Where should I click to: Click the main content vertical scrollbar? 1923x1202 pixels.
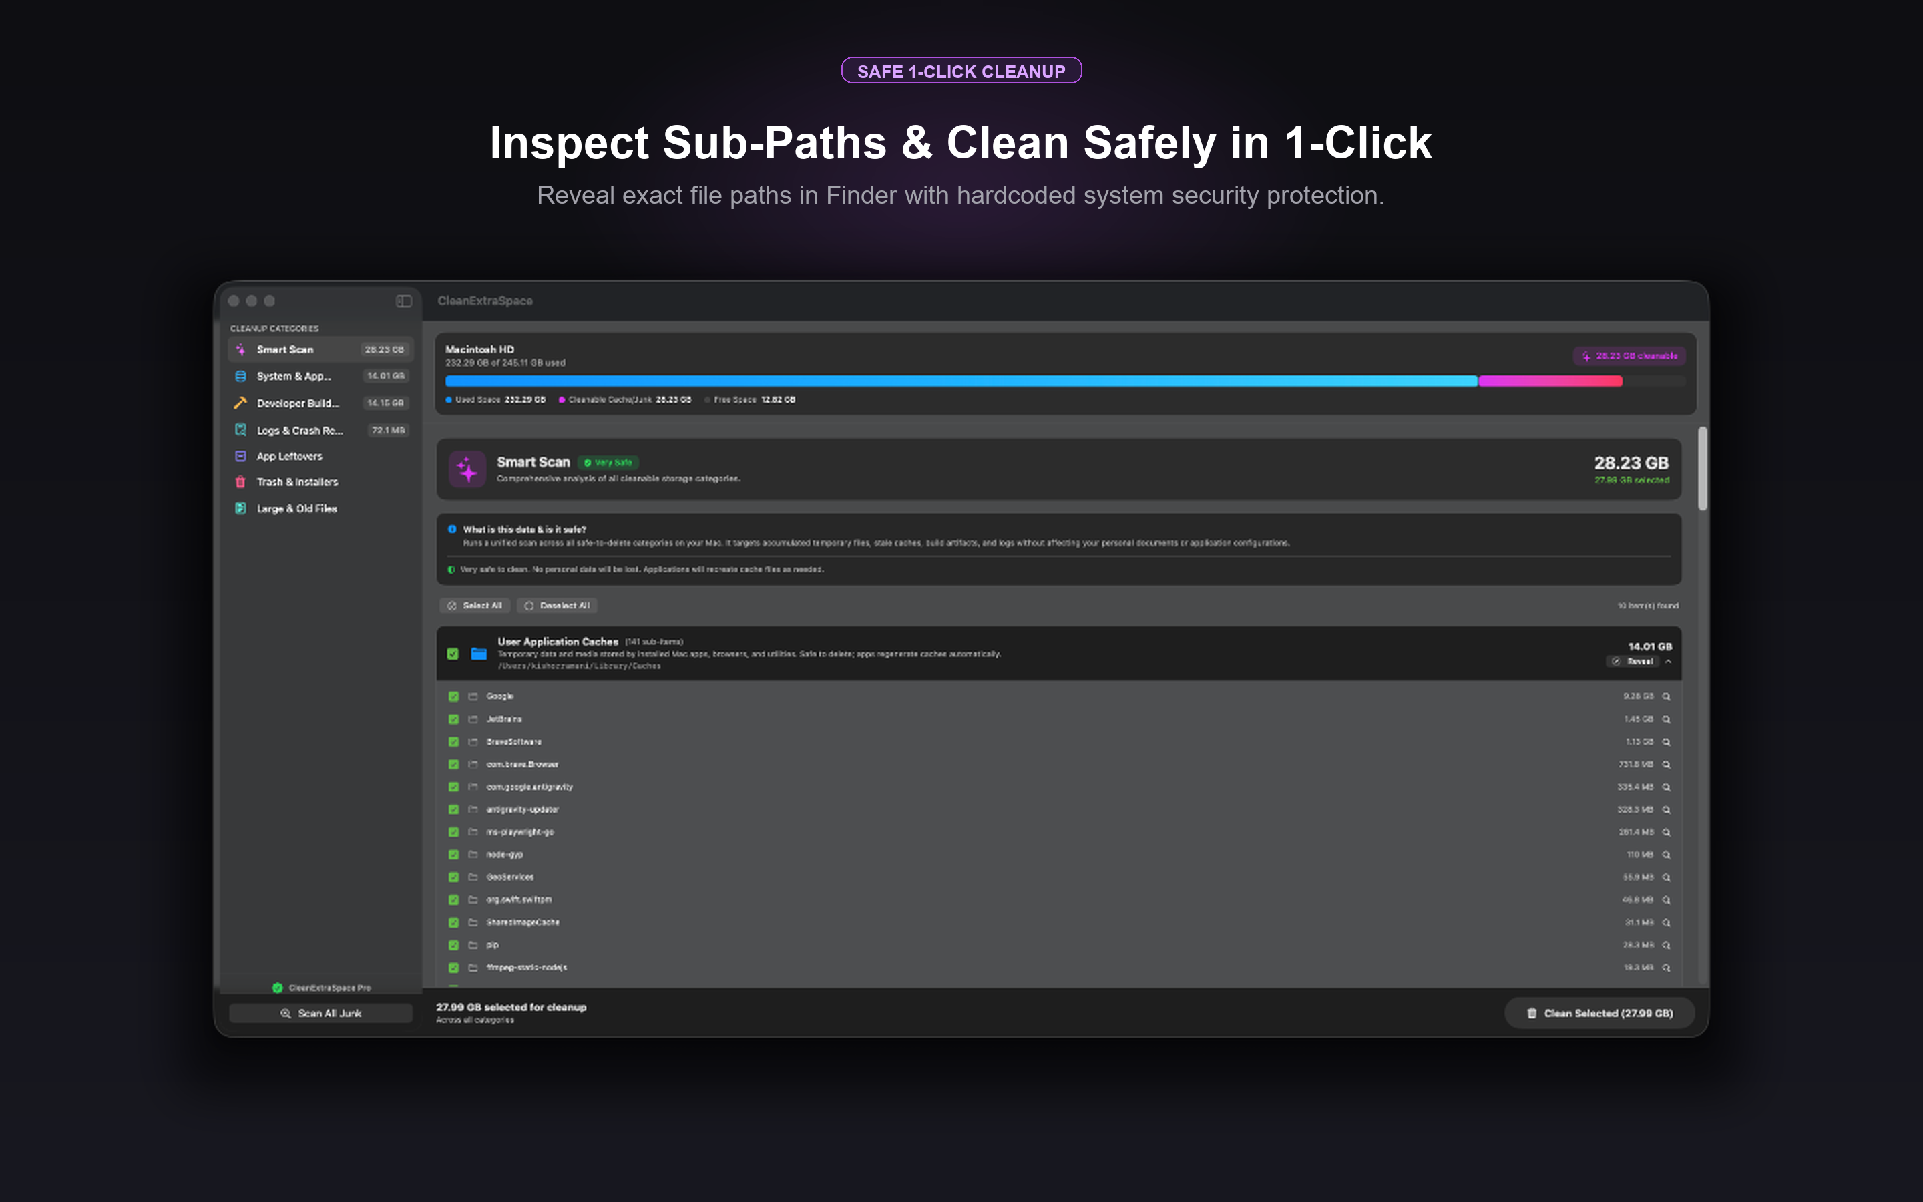1702,469
